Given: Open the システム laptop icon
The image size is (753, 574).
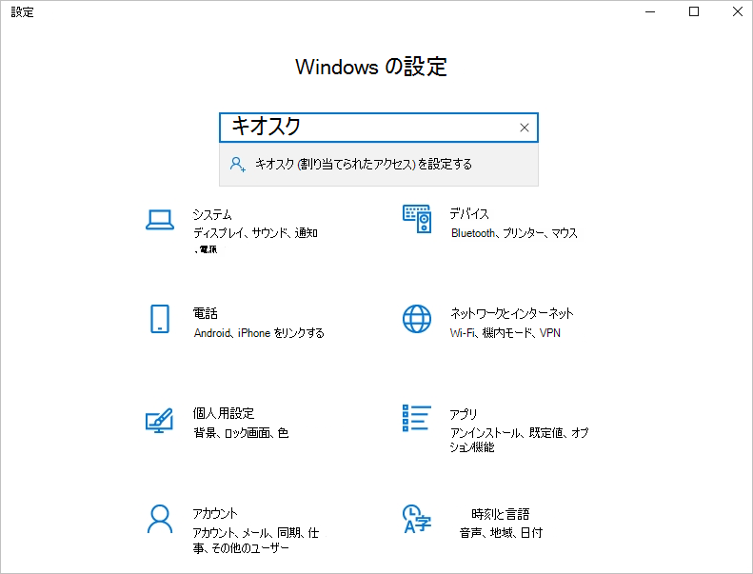Looking at the screenshot, I should [160, 220].
